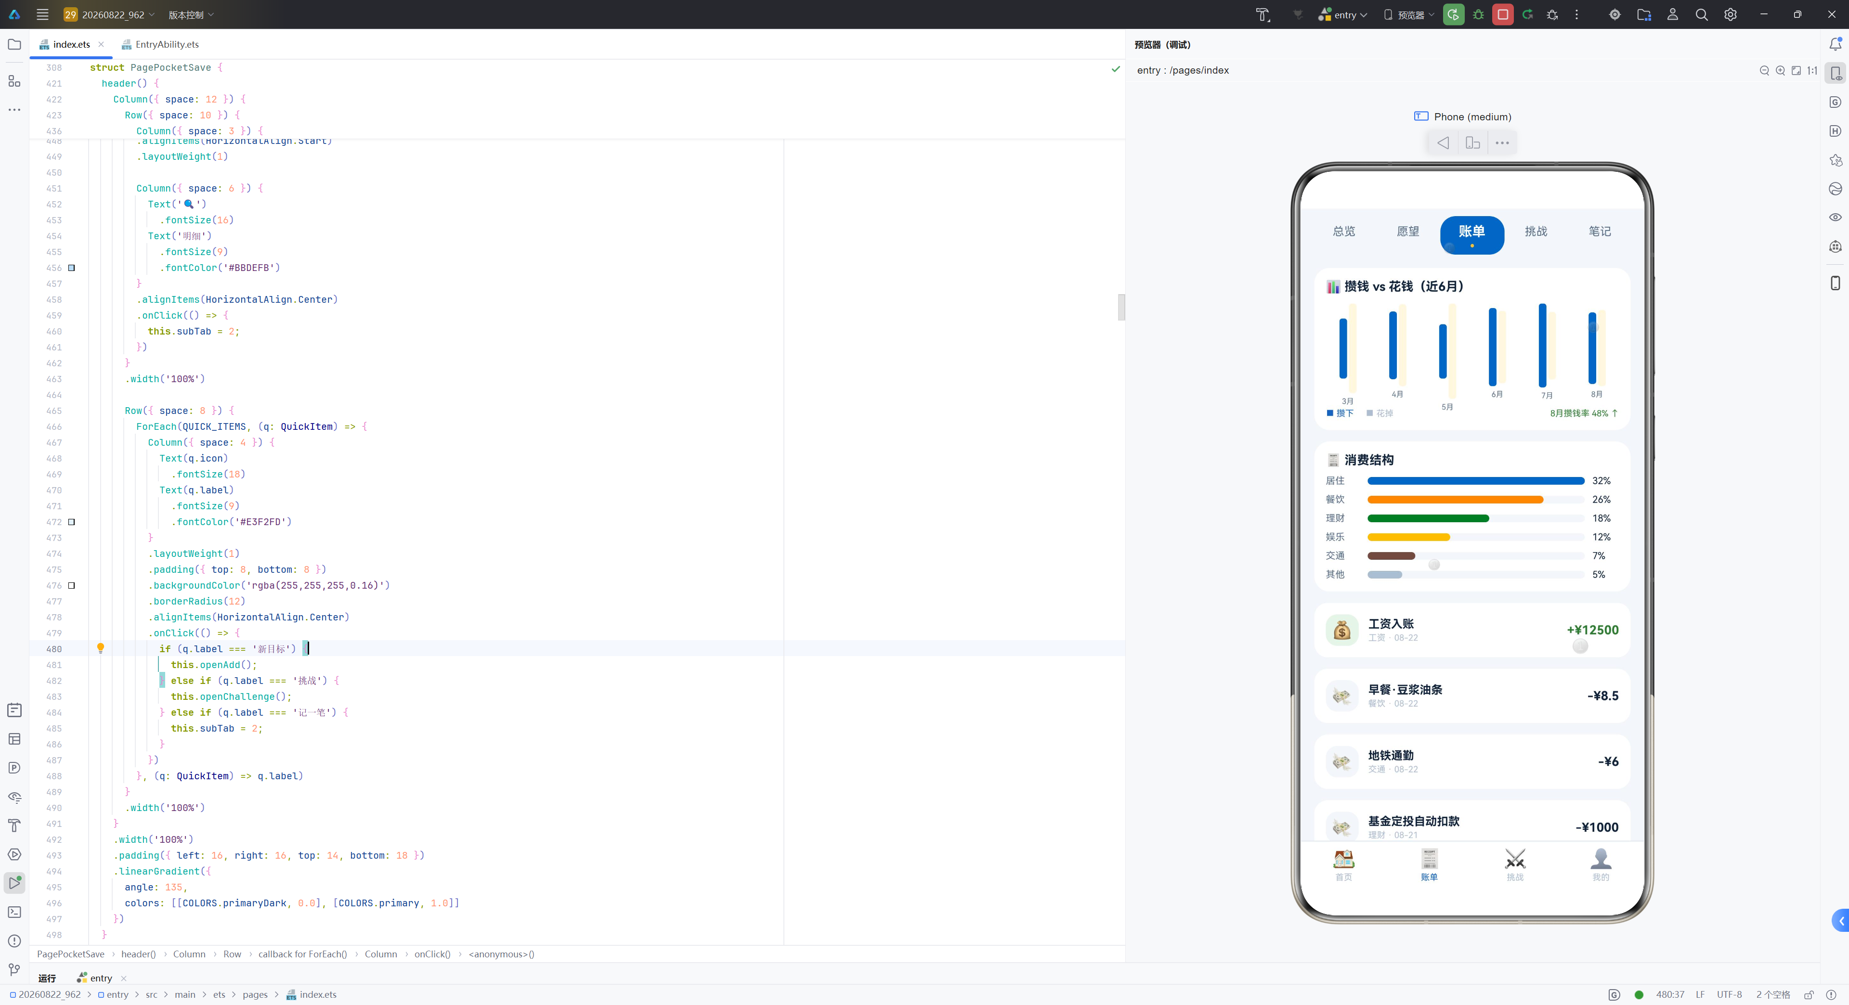1849x1005 pixels.
Task: Click the light bulb quick-fix on line 480
Action: (101, 648)
